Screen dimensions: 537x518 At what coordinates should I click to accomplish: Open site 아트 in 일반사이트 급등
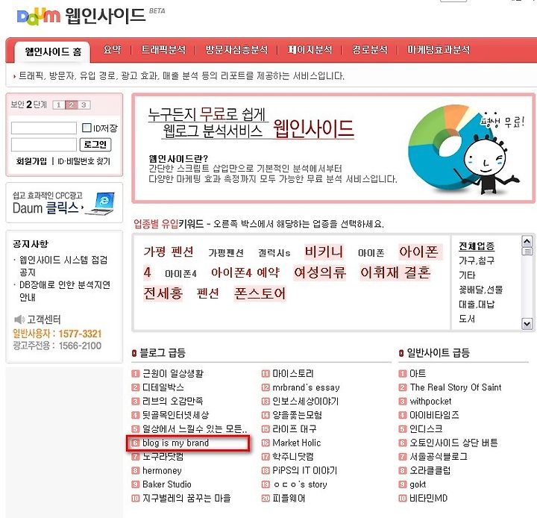[418, 373]
